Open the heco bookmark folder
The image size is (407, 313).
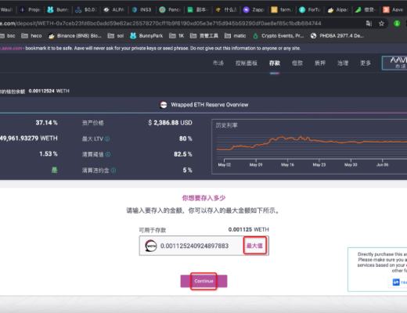tap(31, 36)
